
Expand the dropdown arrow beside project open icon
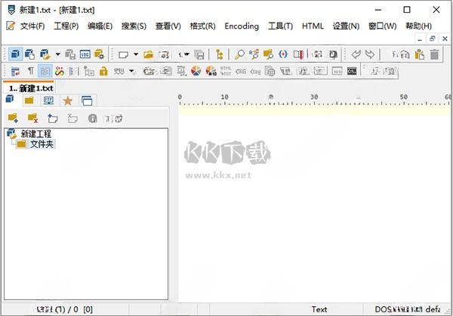(57, 54)
